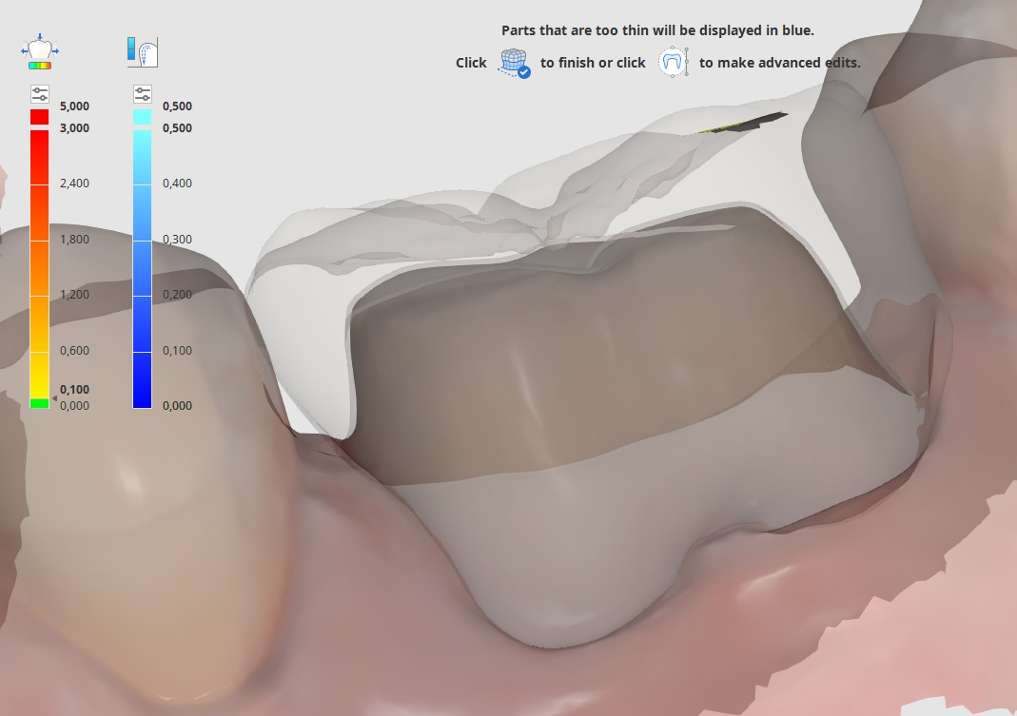Screen dimensions: 1017x716
Task: Select the bold 3,000 value label
Action: coord(74,127)
